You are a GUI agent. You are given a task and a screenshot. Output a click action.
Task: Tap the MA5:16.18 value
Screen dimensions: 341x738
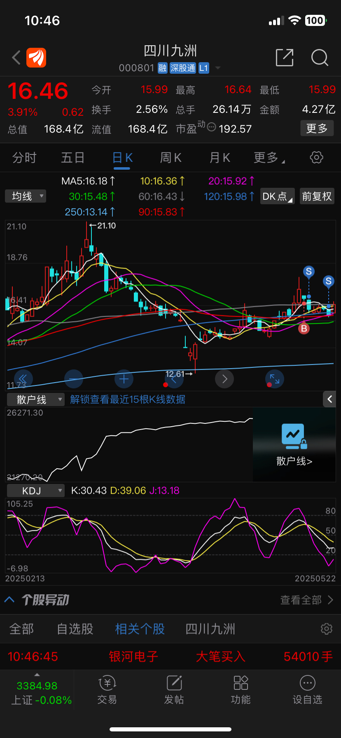[x=88, y=181]
